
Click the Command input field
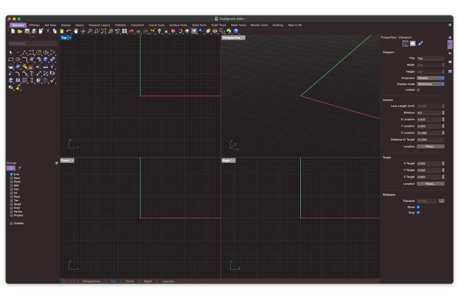click(x=33, y=44)
